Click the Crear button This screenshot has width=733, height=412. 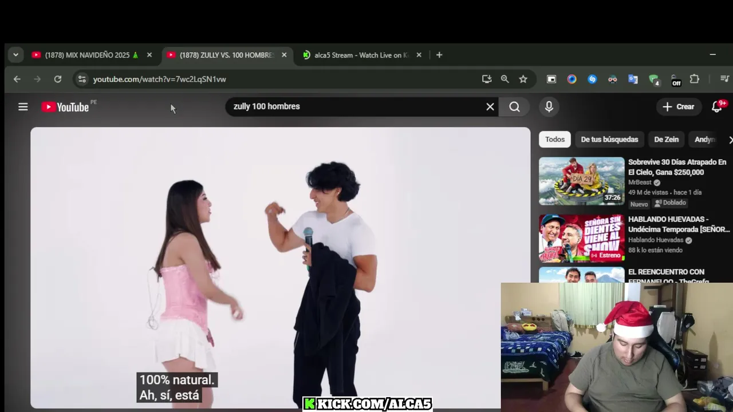679,107
